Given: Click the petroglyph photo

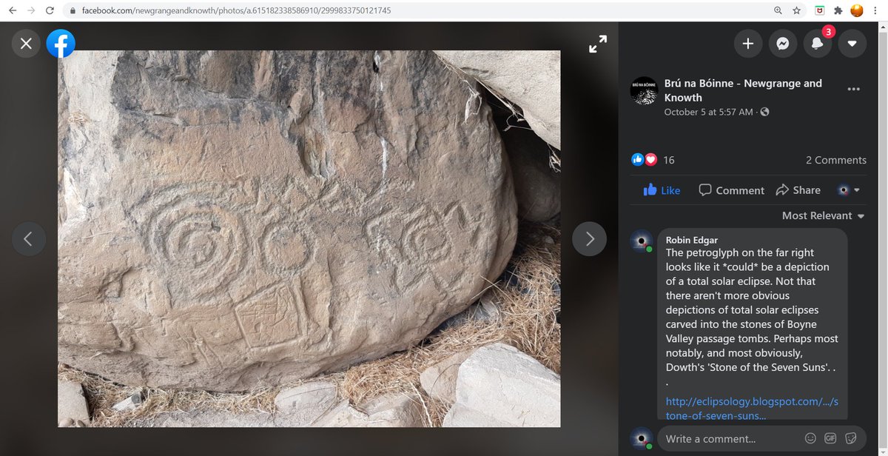Looking at the screenshot, I should coord(309,238).
